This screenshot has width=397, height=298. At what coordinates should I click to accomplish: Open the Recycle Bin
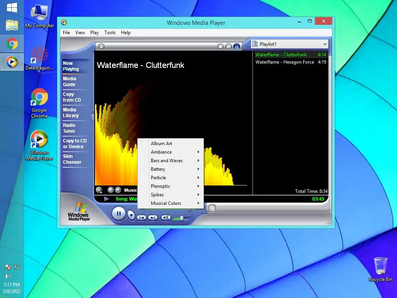coord(380,269)
